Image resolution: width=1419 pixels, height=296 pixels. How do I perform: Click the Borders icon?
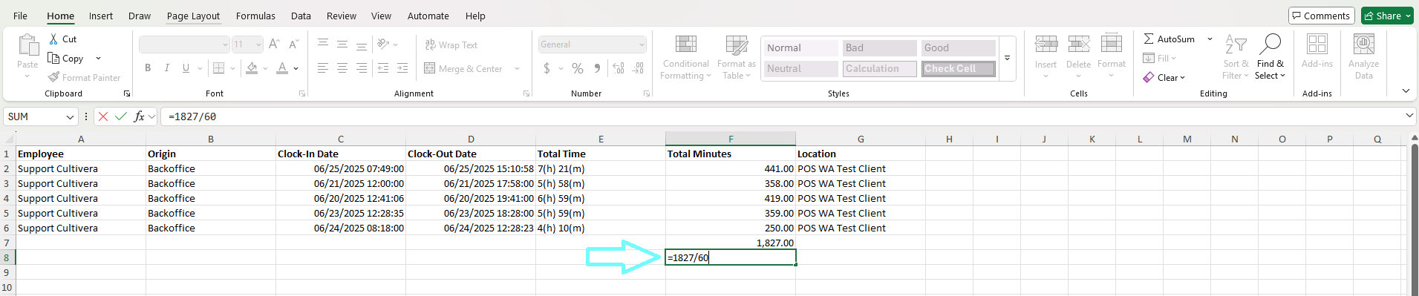pos(218,68)
